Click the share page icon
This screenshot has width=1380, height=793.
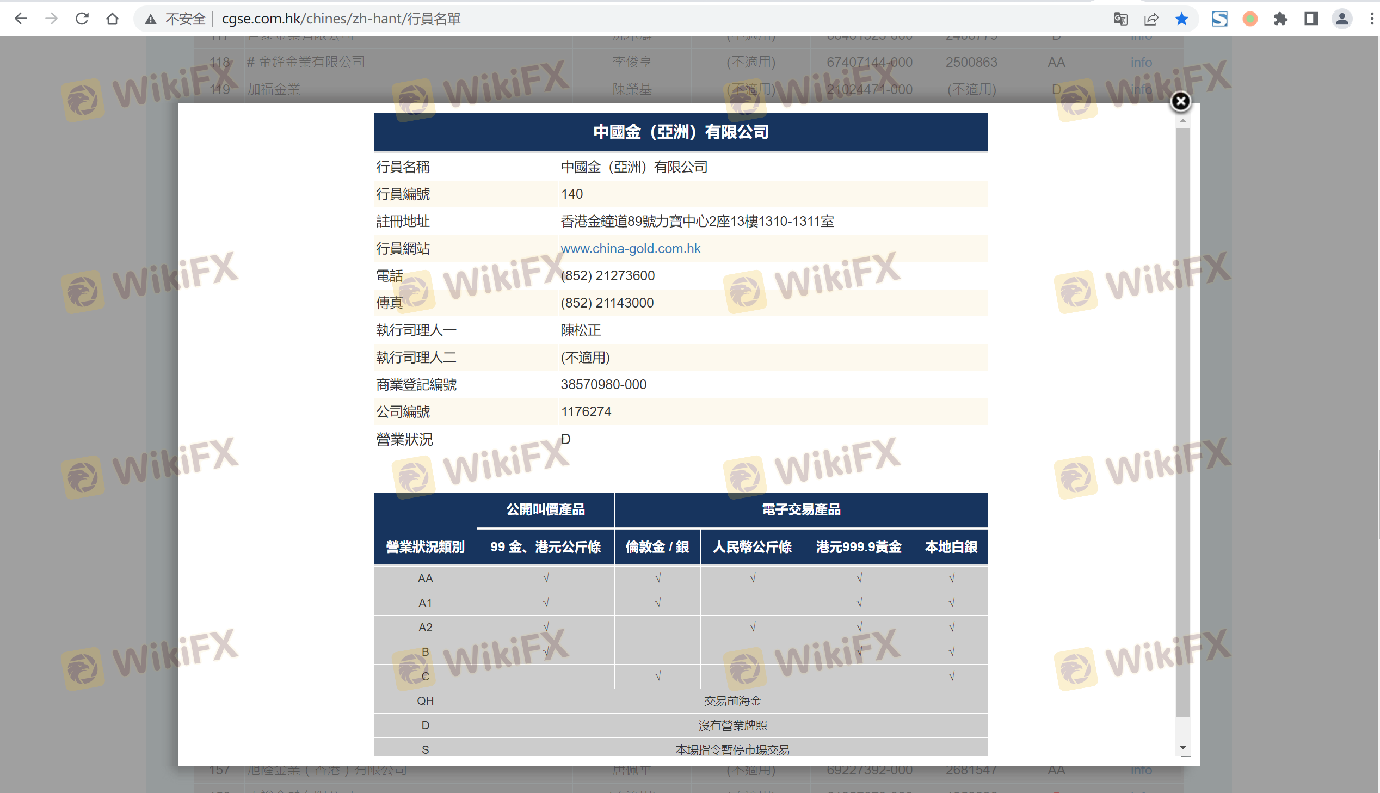pos(1151,19)
